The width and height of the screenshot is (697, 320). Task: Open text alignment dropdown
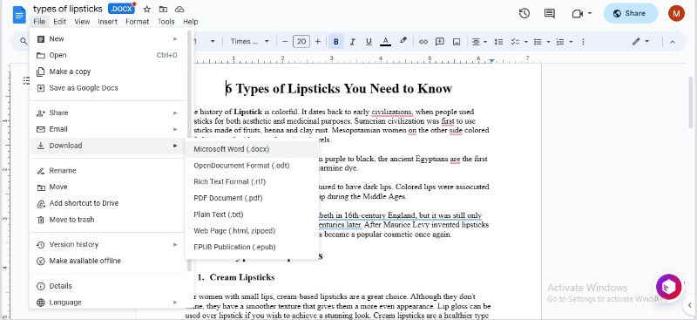(479, 42)
